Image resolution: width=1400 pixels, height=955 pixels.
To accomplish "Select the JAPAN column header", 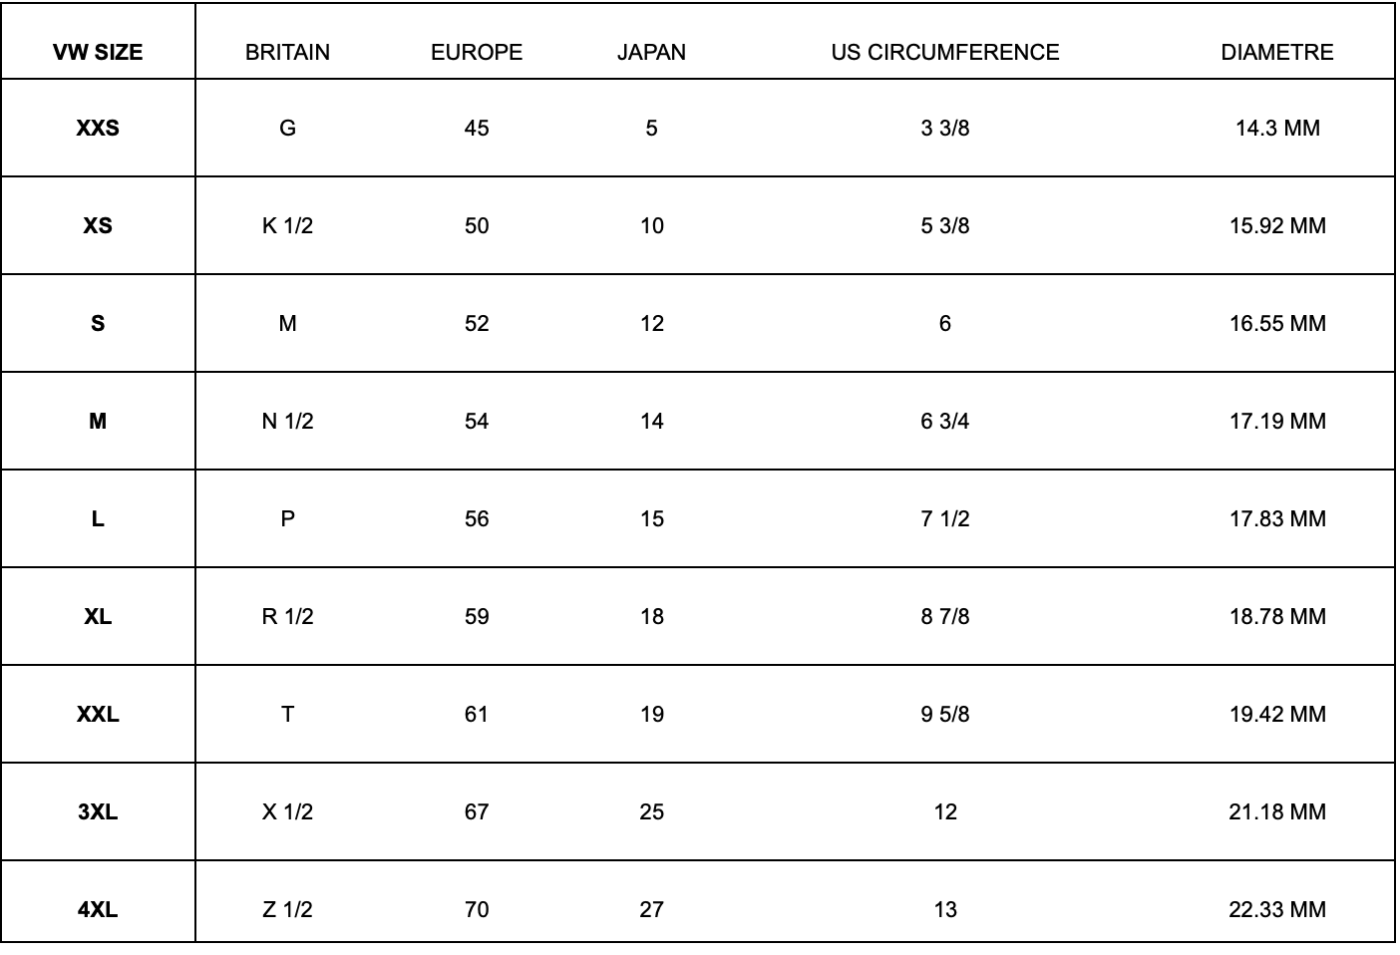I will (x=651, y=52).
